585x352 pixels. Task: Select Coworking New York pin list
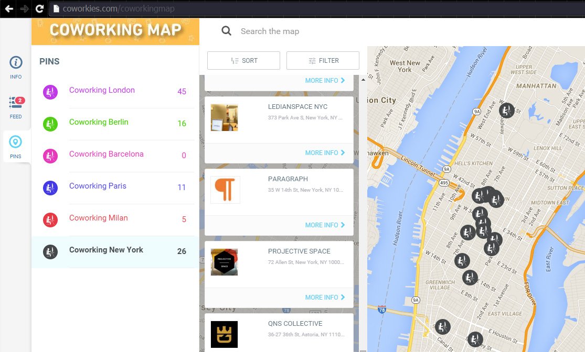pos(115,252)
